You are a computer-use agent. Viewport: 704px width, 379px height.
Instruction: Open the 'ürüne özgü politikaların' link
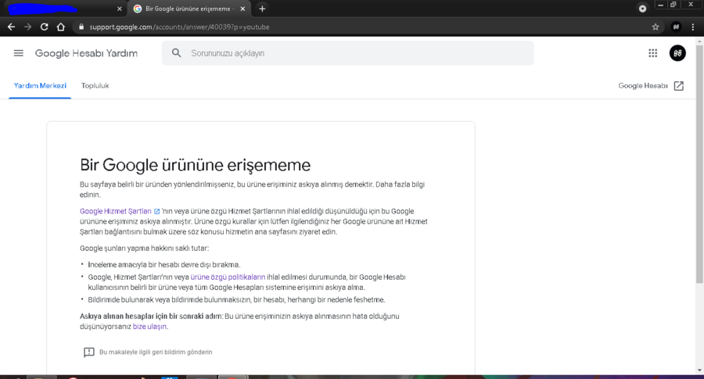tap(228, 277)
